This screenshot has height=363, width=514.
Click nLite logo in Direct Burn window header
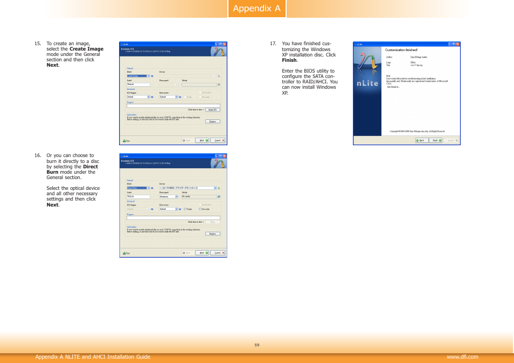click(x=218, y=163)
